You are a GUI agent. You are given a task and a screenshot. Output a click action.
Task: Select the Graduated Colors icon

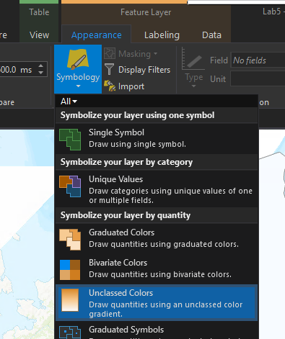coord(70,240)
